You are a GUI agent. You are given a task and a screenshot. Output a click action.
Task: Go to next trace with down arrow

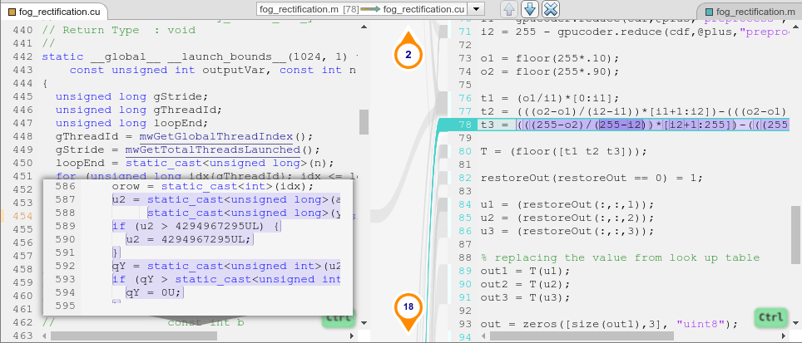tap(529, 9)
